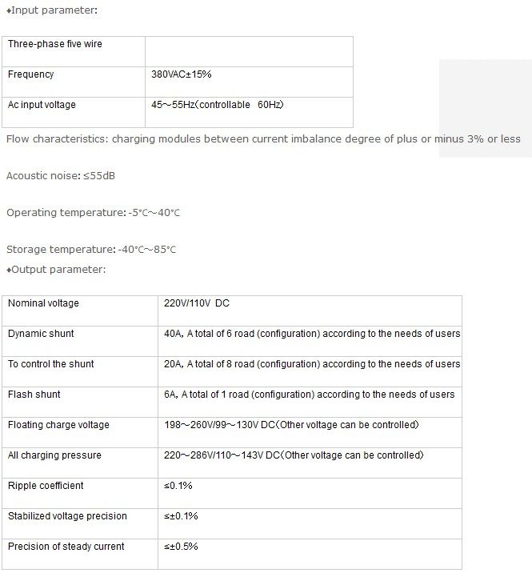
Task: Select the "Precision of steady current" cell
Action: pyautogui.click(x=66, y=547)
